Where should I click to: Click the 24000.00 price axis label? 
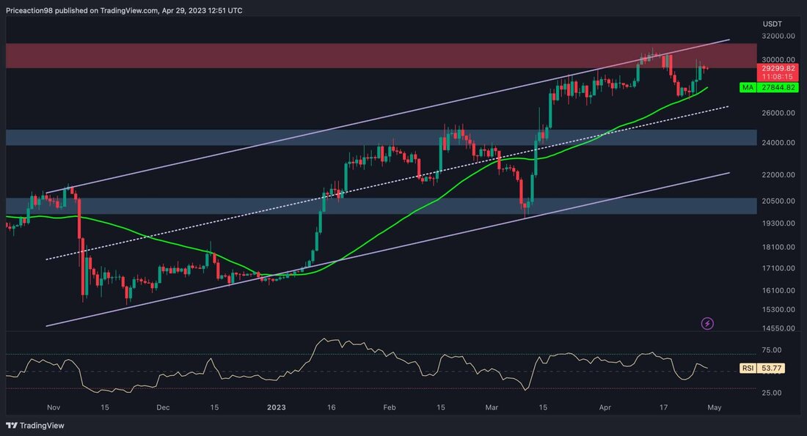pos(778,142)
